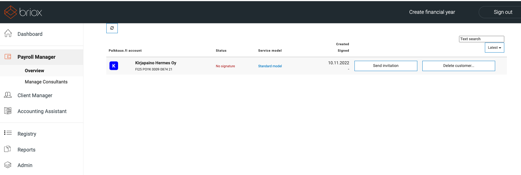This screenshot has width=521, height=175.
Task: Go to Accounting Assistant
Action: tap(41, 111)
